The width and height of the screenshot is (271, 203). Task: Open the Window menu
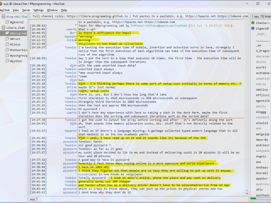pos(53,10)
